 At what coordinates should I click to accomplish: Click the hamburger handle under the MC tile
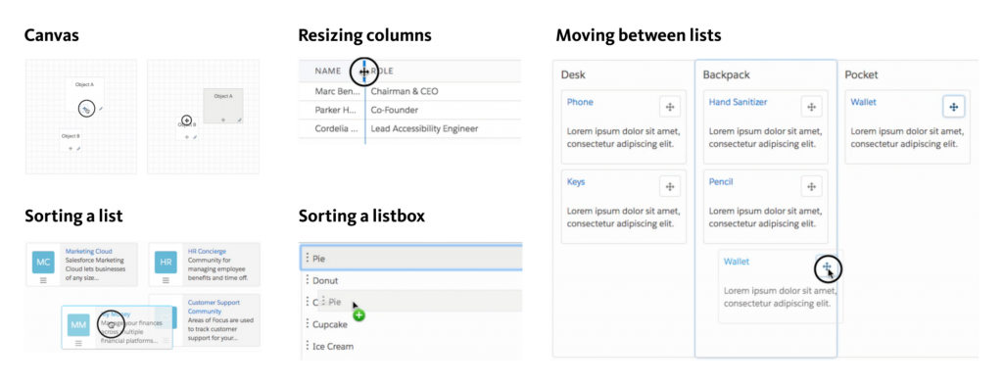point(43,280)
